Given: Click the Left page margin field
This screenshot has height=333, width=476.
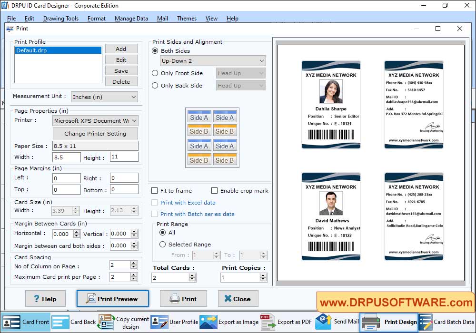Looking at the screenshot, I should (x=67, y=178).
